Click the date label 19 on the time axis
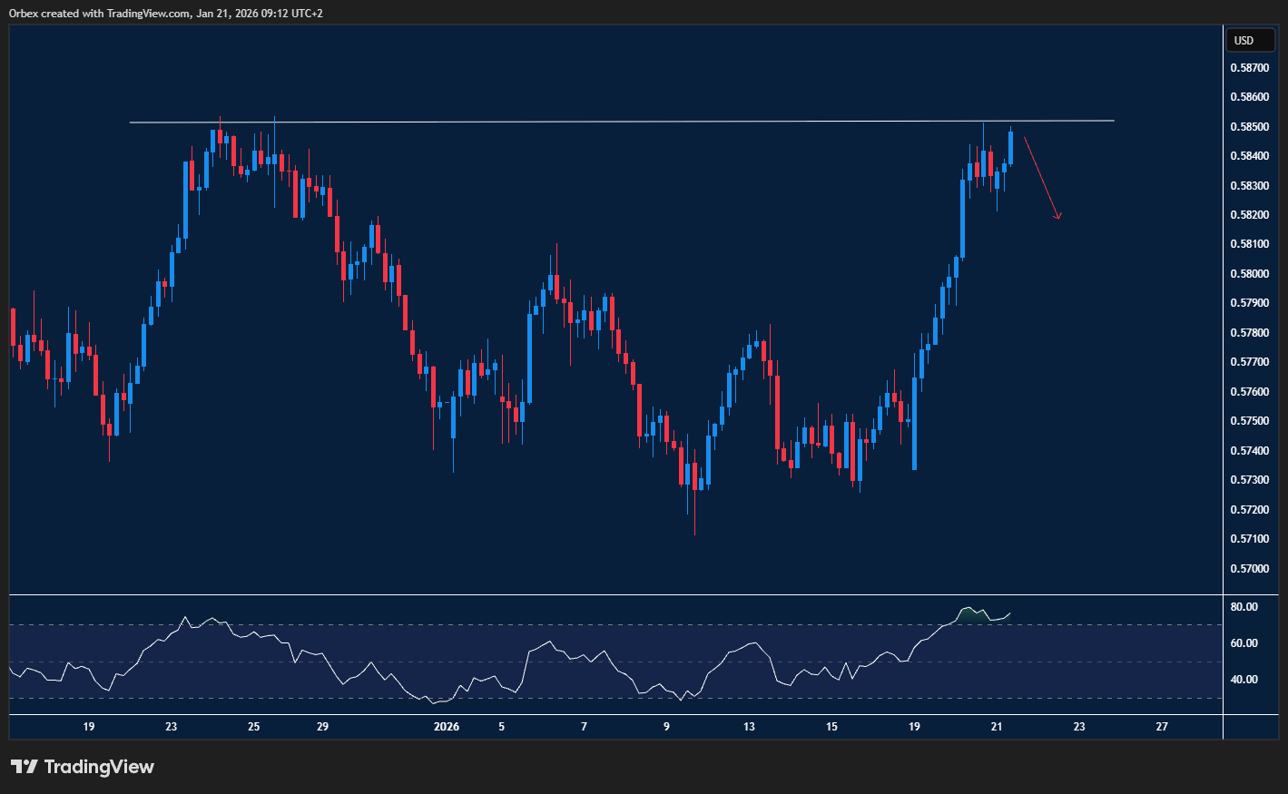The height and width of the screenshot is (794, 1288). 88,727
